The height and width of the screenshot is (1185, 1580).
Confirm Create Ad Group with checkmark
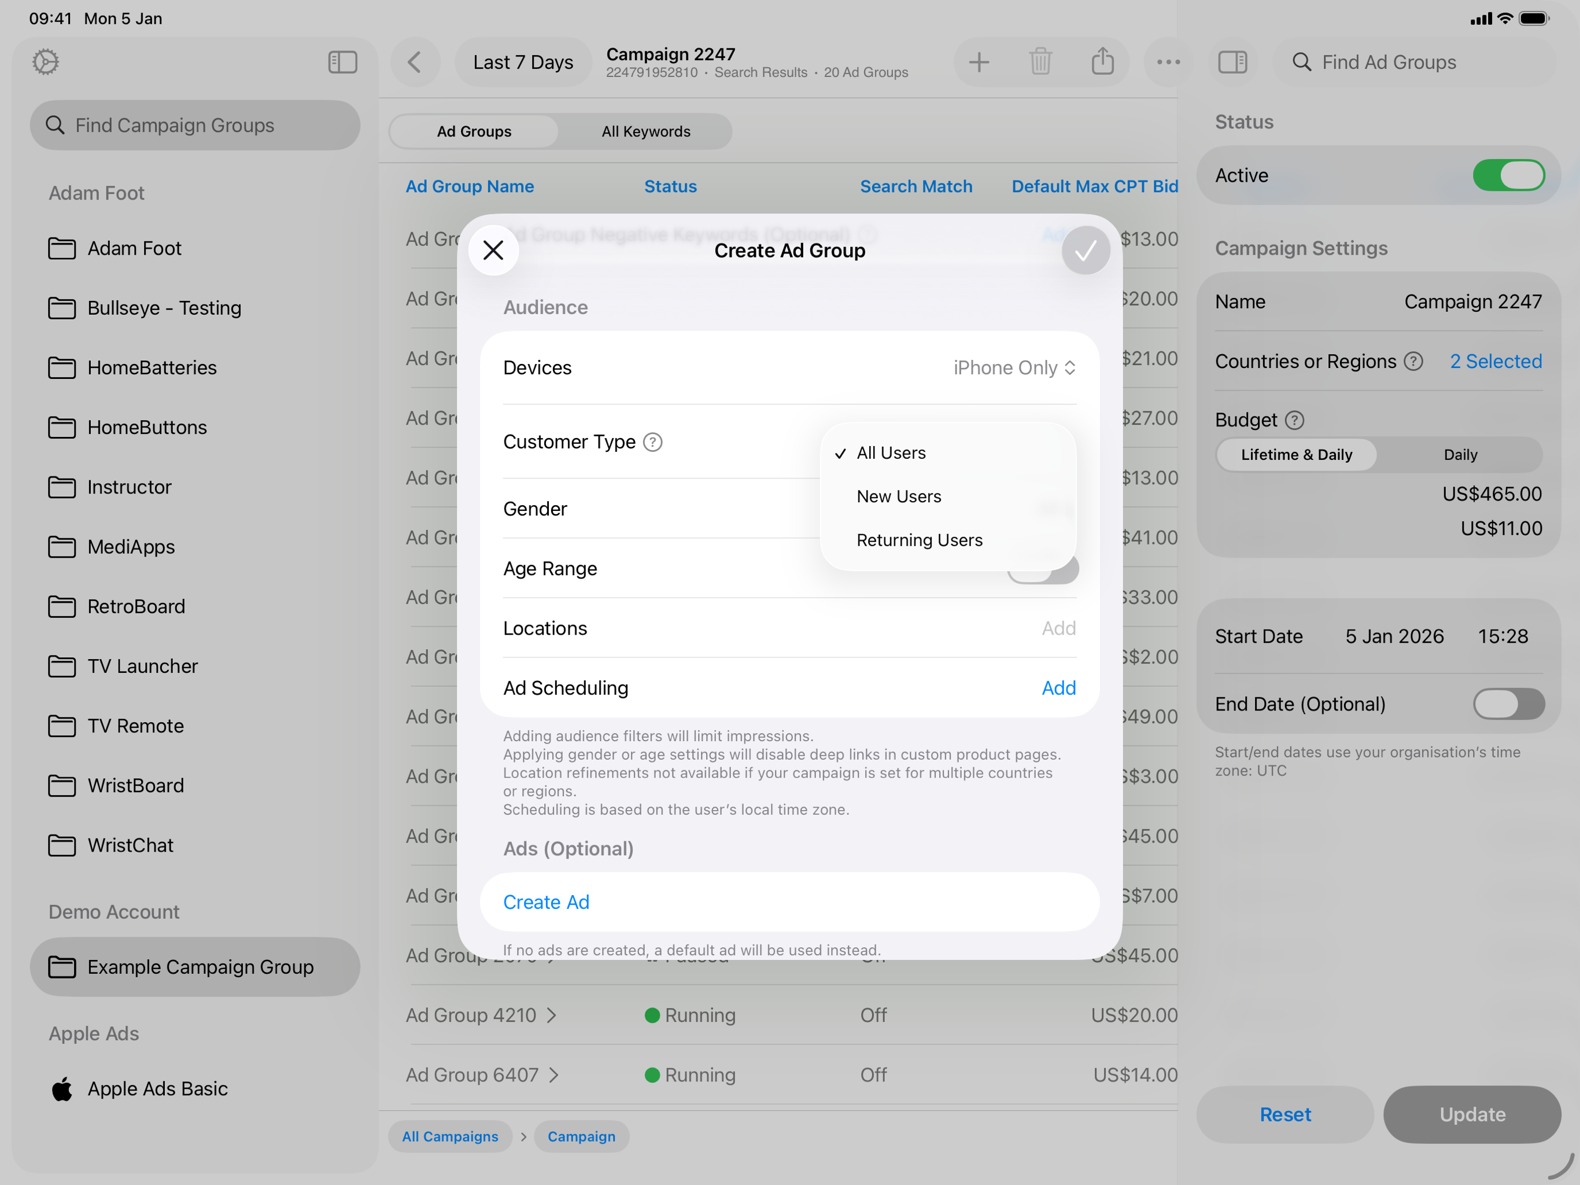coord(1085,251)
